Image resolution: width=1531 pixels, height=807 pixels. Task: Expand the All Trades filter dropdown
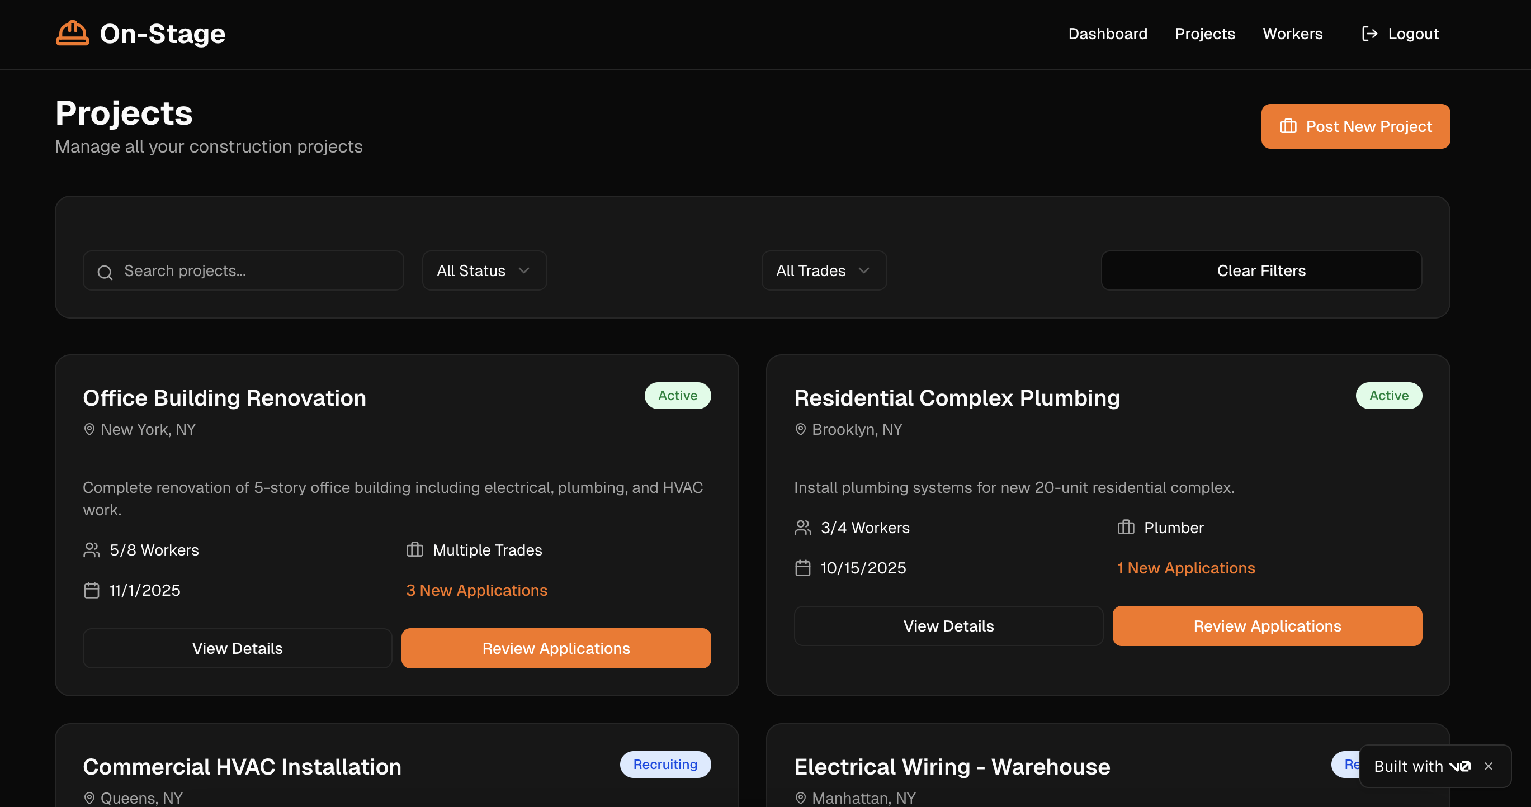824,271
